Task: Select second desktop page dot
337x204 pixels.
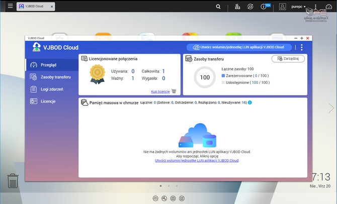Action: pyautogui.click(x=168, y=186)
